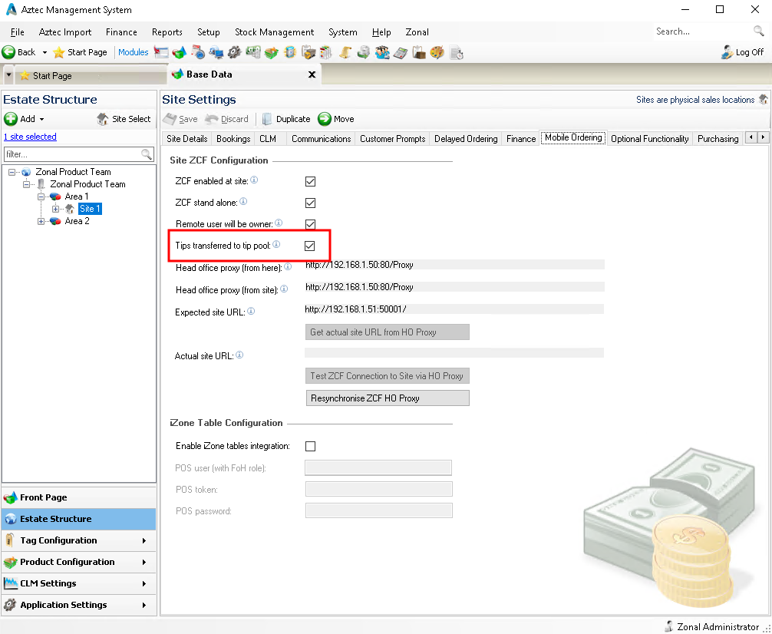Screen dimensions: 772x634
Task: Select Area 2 in the estate tree
Action: [x=77, y=221]
